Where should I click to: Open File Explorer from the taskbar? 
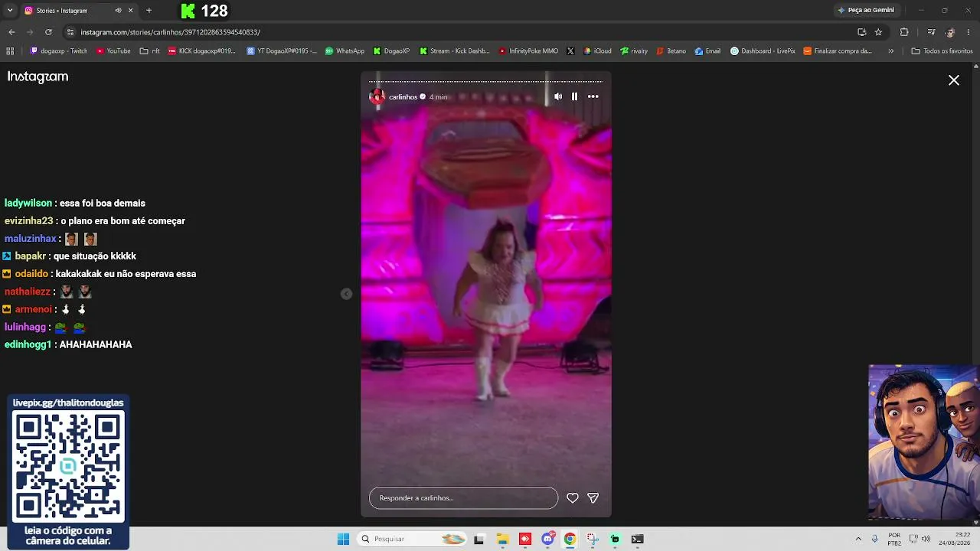click(x=502, y=539)
